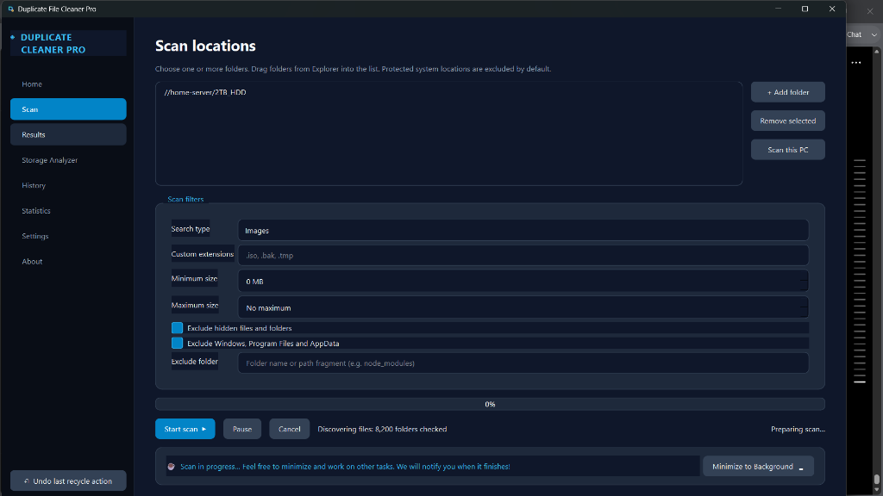Click the Exclude folder input field

523,363
